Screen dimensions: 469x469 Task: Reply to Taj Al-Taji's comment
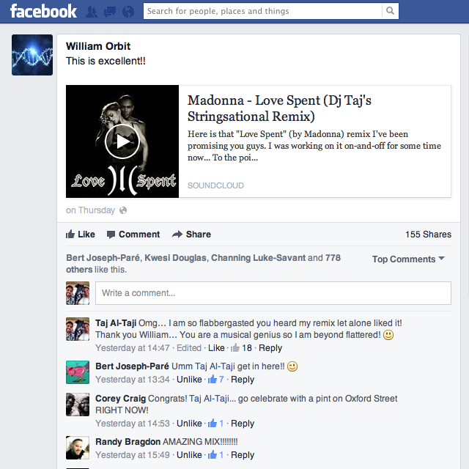[270, 348]
